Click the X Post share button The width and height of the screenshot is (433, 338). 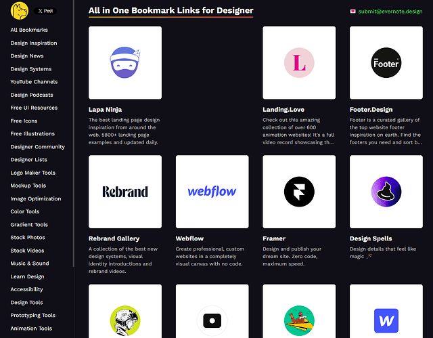pos(45,11)
